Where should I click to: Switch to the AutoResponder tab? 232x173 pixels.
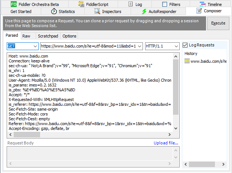click(159, 12)
